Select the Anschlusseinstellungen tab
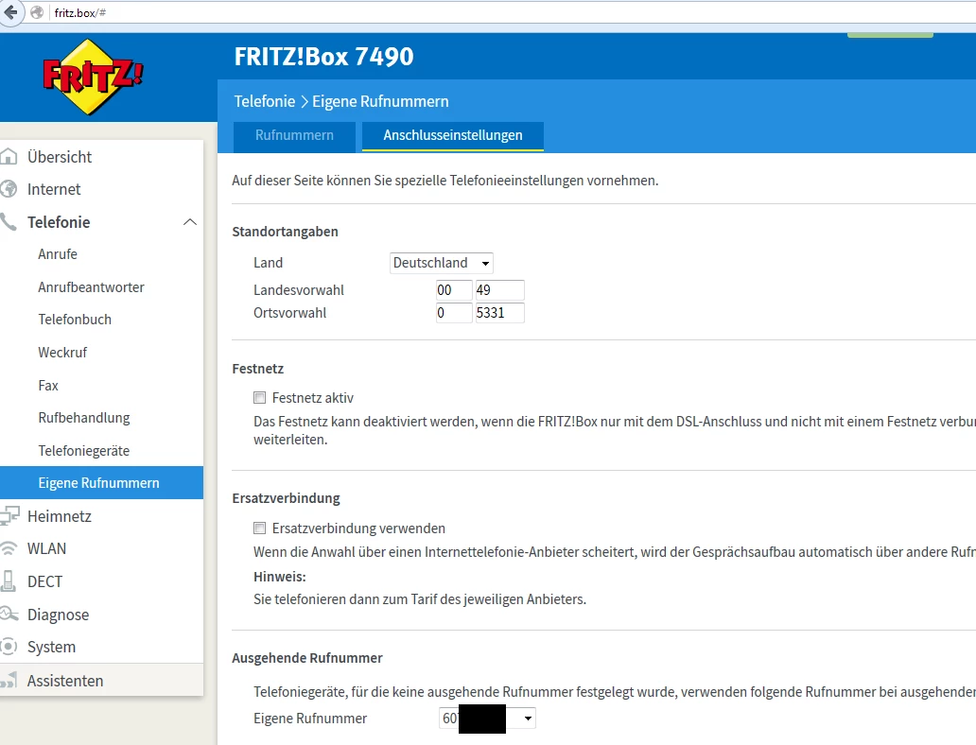Screen dimensions: 976x745 point(452,135)
